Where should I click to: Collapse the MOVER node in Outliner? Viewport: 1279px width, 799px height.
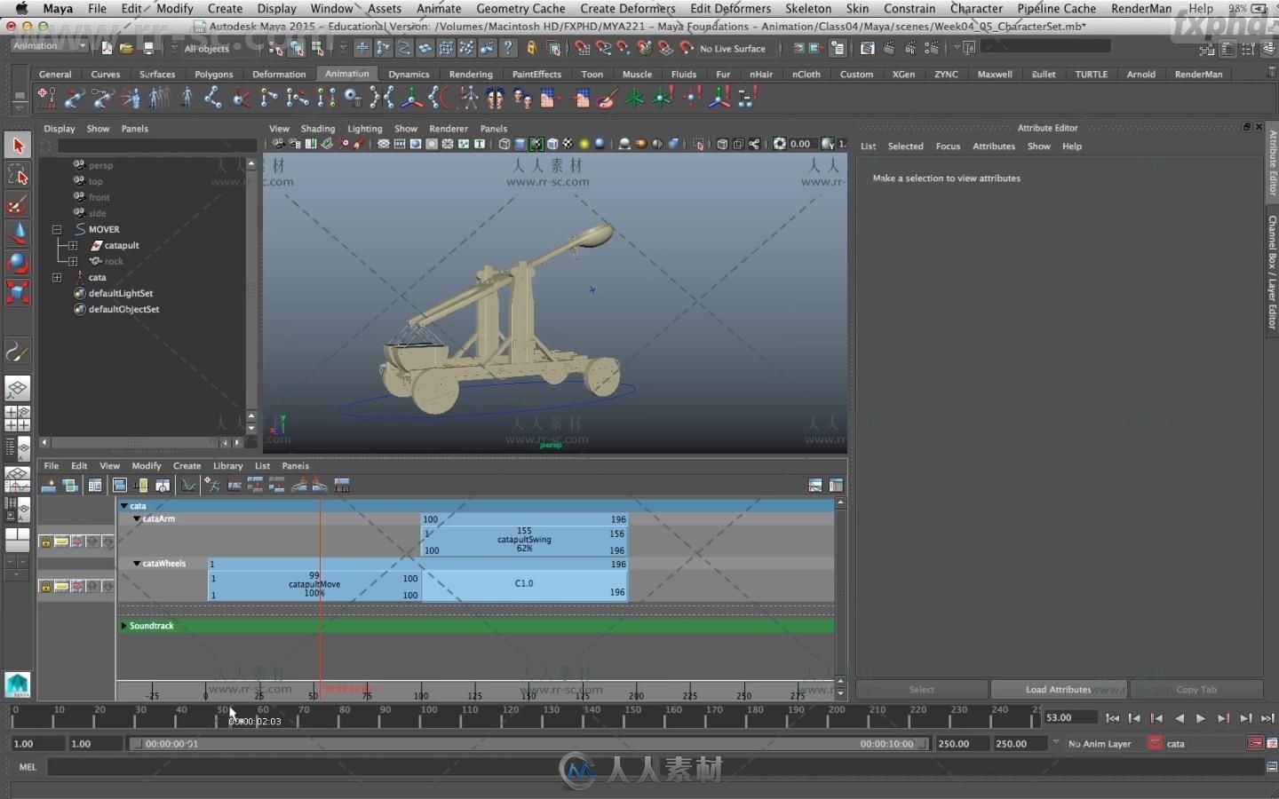point(57,229)
